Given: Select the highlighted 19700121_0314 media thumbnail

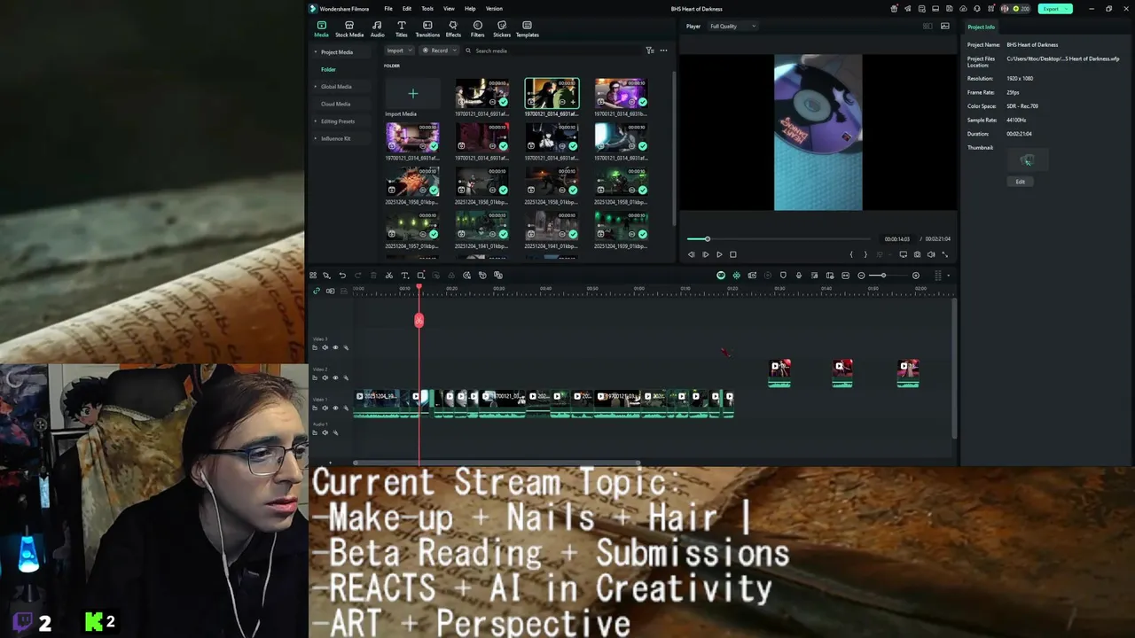Looking at the screenshot, I should point(552,93).
